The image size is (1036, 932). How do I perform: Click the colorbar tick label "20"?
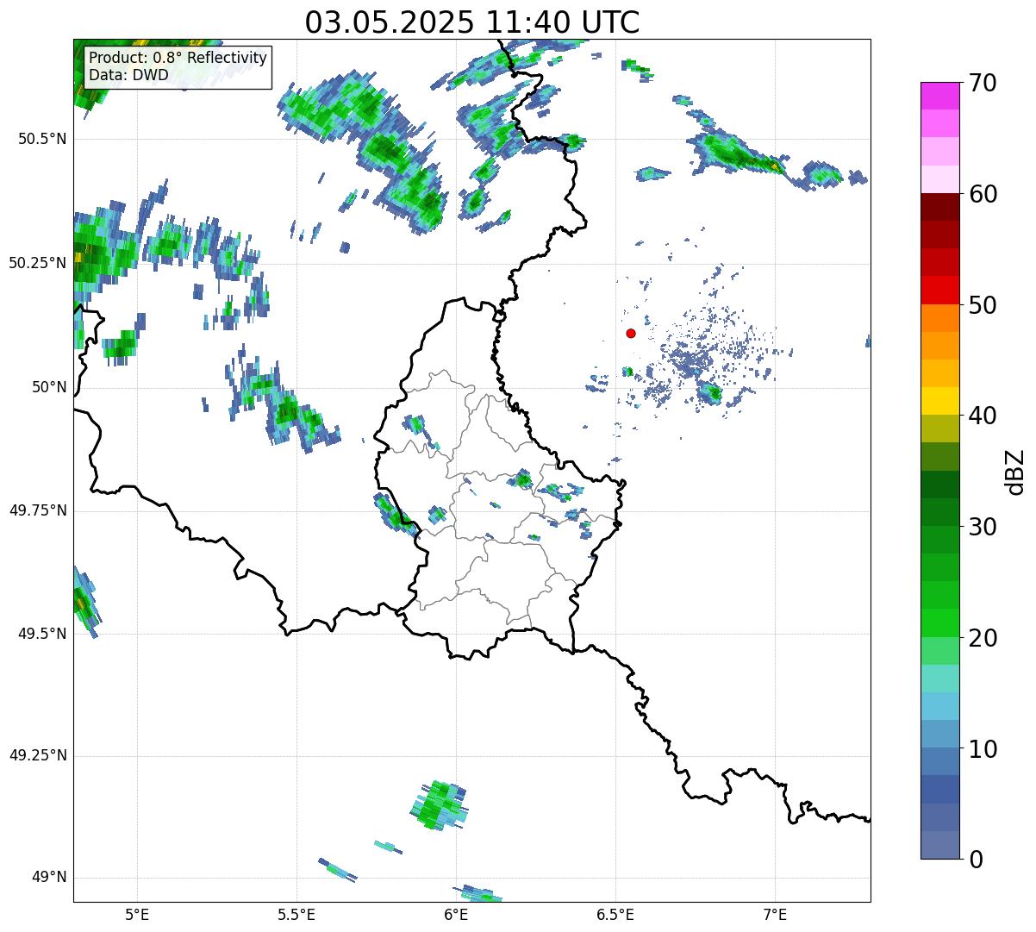(x=983, y=638)
